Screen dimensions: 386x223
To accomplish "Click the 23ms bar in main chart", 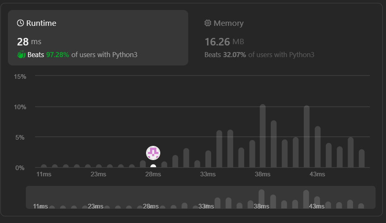I will [x=98, y=166].
